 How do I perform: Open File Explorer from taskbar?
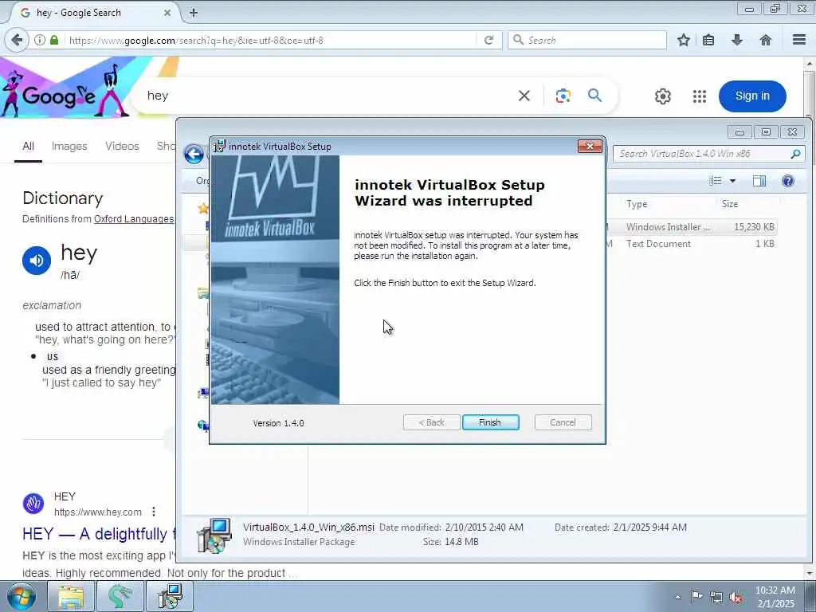click(x=71, y=596)
